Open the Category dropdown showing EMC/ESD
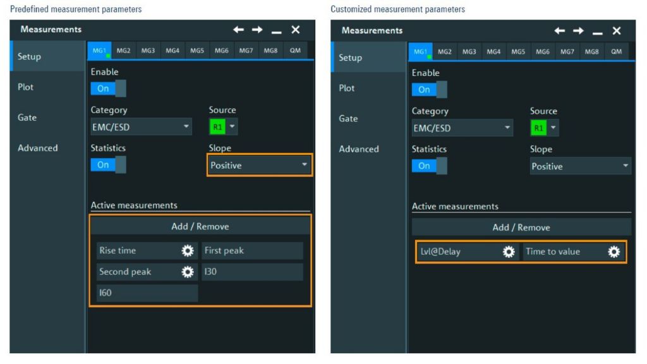The height and width of the screenshot is (364, 647). [141, 126]
